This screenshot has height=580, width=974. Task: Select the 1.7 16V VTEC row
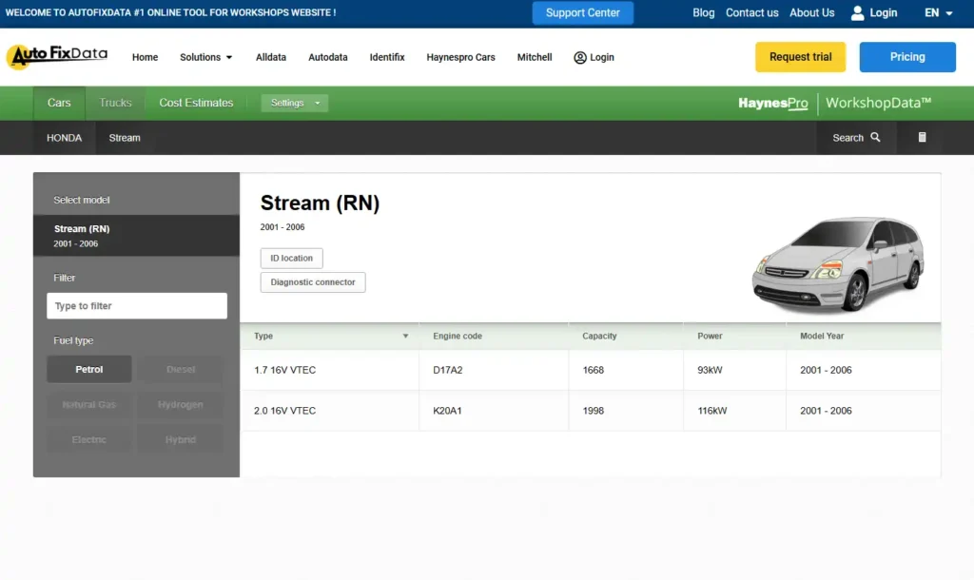click(590, 370)
